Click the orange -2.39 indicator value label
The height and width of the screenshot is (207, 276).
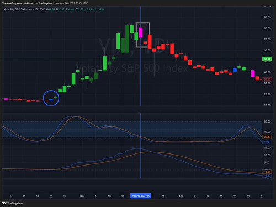pos(267,172)
